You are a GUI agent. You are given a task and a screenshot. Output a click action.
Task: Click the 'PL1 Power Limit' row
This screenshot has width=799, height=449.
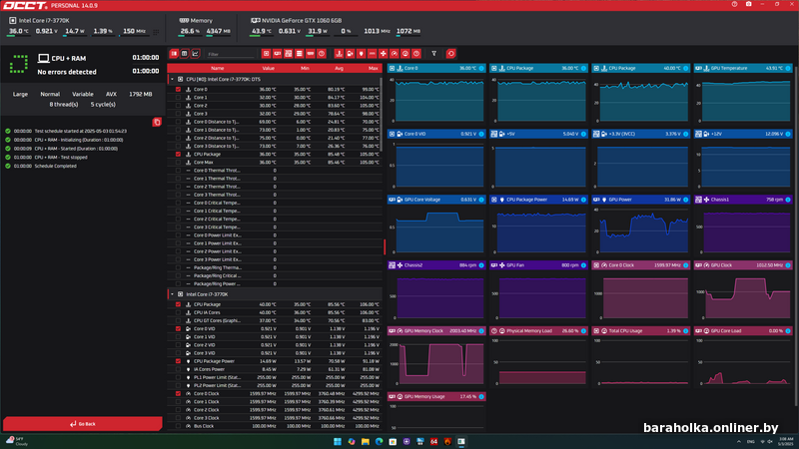pyautogui.click(x=276, y=378)
